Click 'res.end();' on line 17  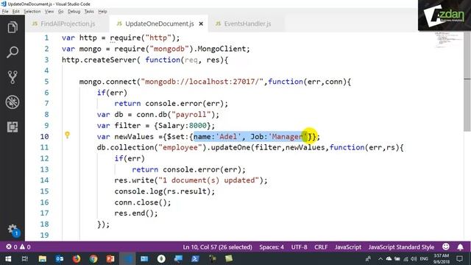point(135,213)
